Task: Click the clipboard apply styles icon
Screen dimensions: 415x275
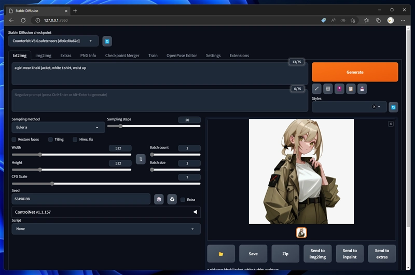Action: tap(351, 89)
